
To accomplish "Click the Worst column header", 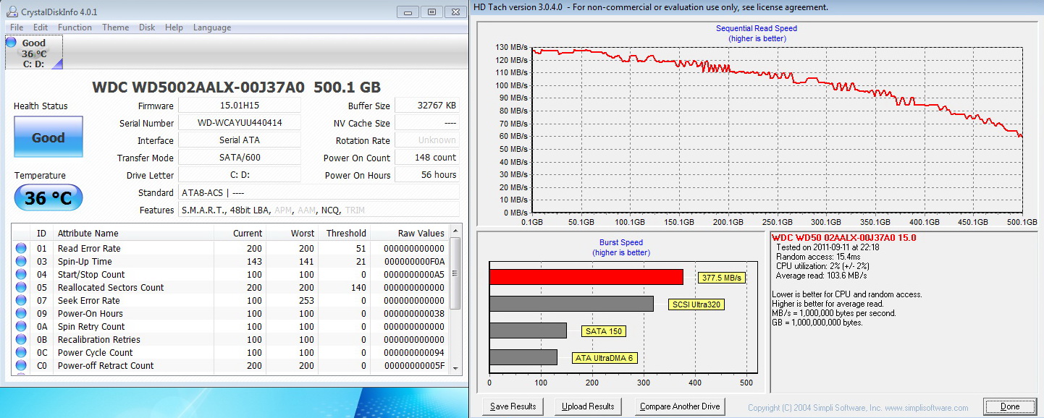I will pyautogui.click(x=292, y=234).
